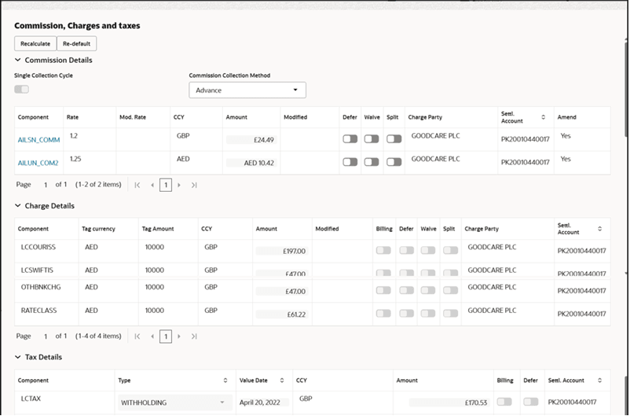This screenshot has width=630, height=416.
Task: Toggle Defer for LCTAX tax
Action: click(x=531, y=402)
